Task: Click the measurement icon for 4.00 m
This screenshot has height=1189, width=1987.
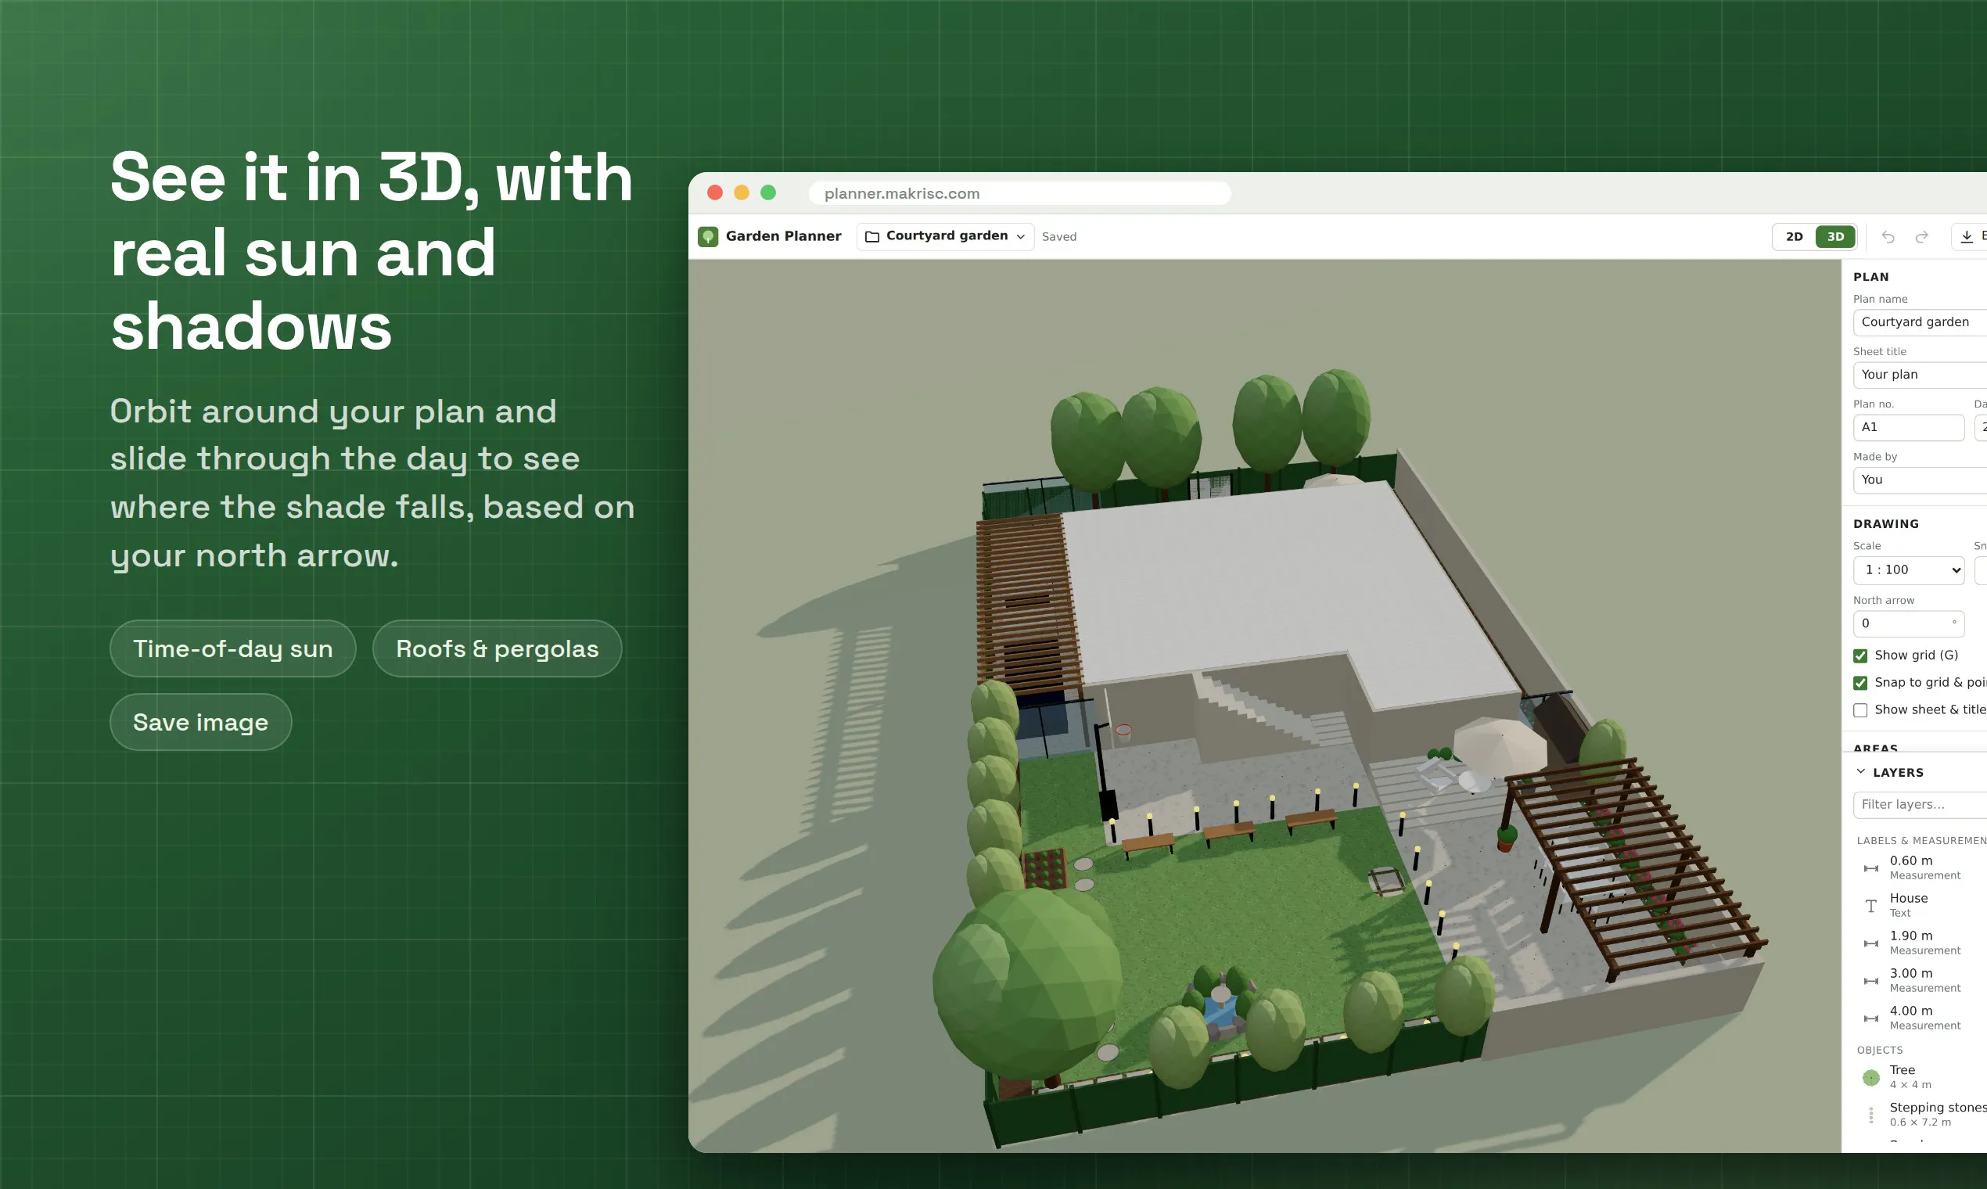Action: tap(1870, 1018)
